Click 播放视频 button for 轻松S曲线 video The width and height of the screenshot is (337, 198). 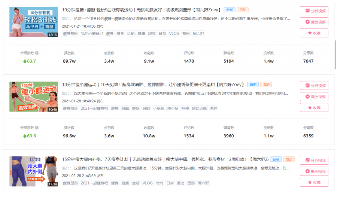314,22
